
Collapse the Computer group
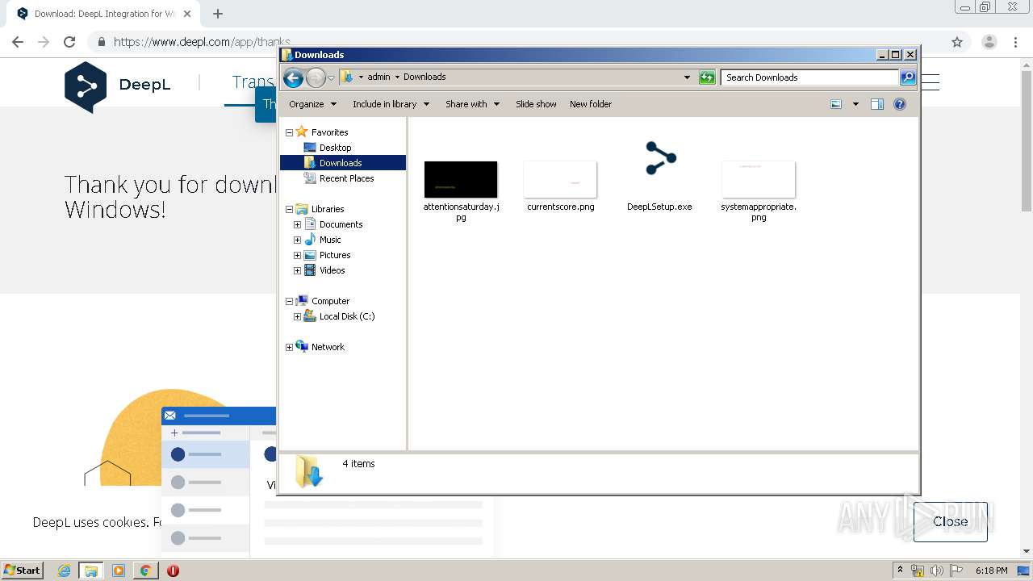[x=289, y=301]
